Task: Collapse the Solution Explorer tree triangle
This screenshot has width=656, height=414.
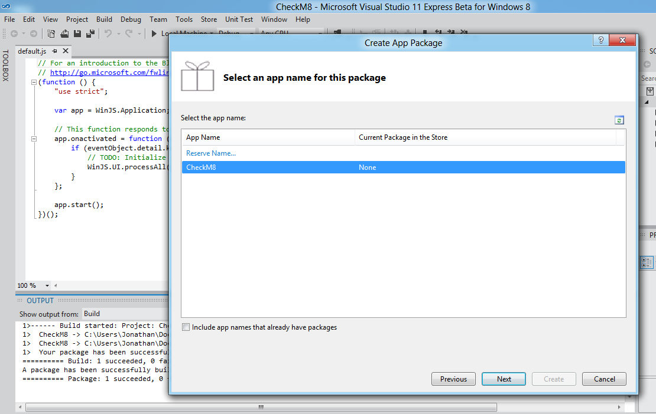Action: [647, 102]
